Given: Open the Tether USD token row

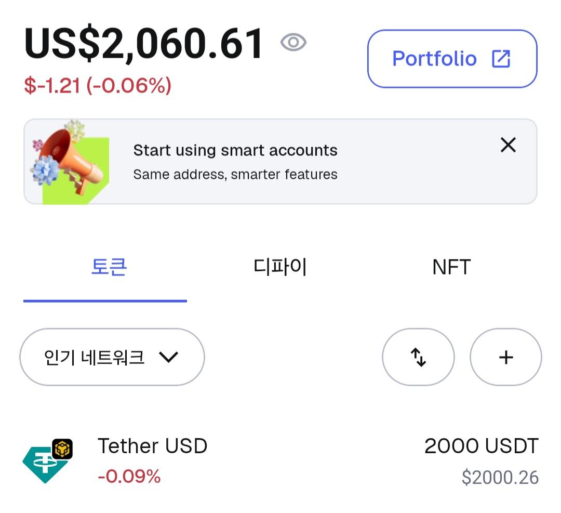Looking at the screenshot, I should [280, 461].
